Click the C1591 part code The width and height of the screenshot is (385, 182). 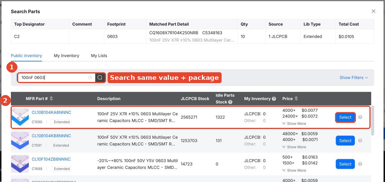pos(37,145)
